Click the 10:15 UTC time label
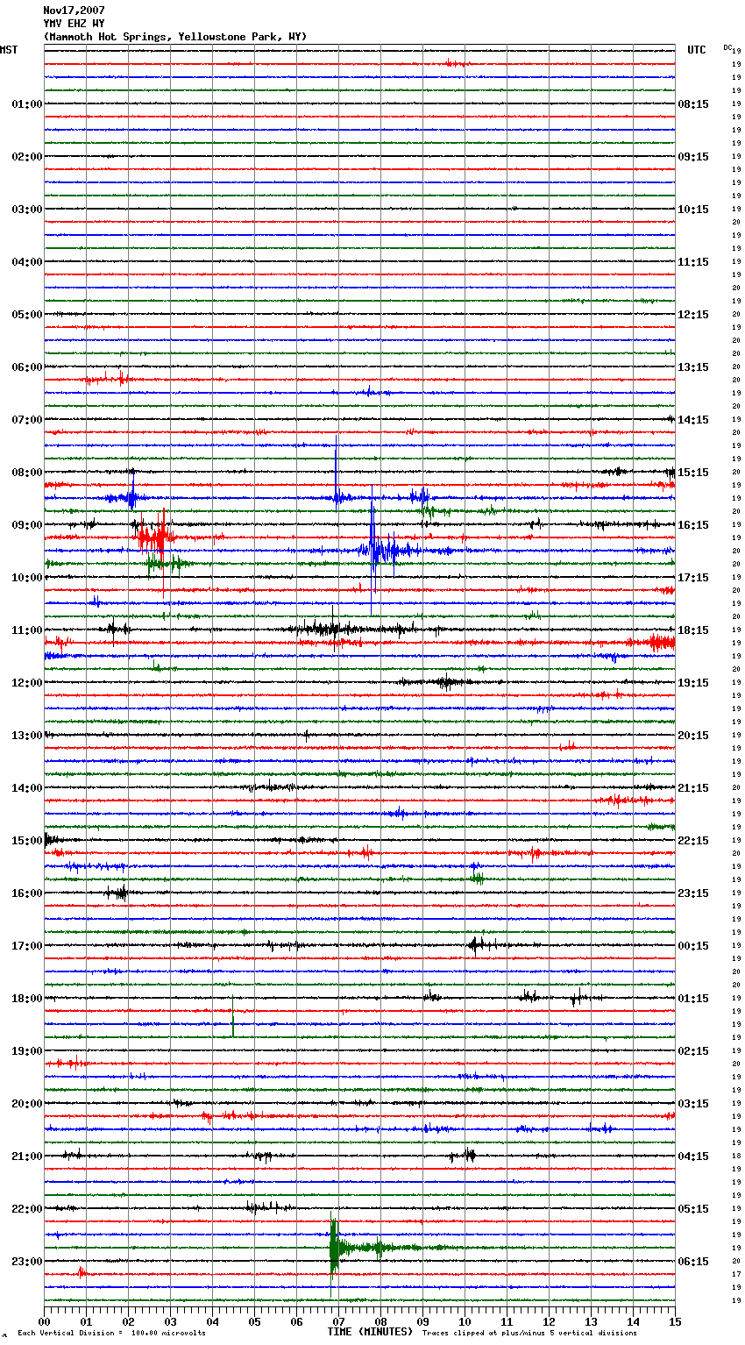Viewport: 745px width, 1345px height. (693, 210)
